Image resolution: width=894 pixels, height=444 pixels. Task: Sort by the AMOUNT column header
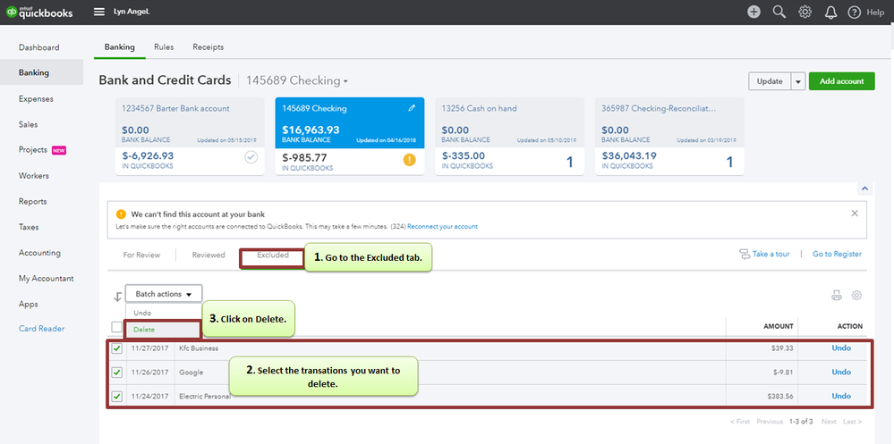(x=779, y=326)
